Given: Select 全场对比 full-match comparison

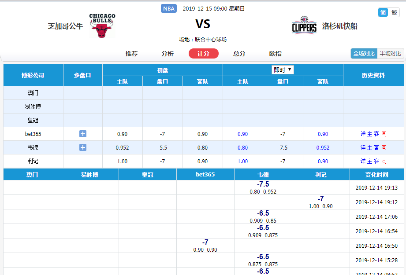Looking at the screenshot, I should point(364,53).
